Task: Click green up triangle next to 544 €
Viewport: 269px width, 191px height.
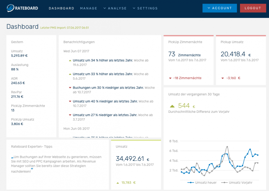Action: (172, 106)
